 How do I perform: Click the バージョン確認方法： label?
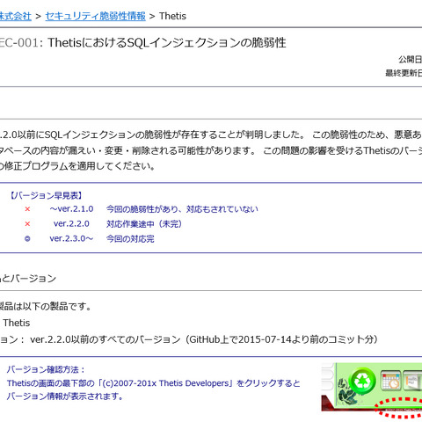(x=47, y=369)
